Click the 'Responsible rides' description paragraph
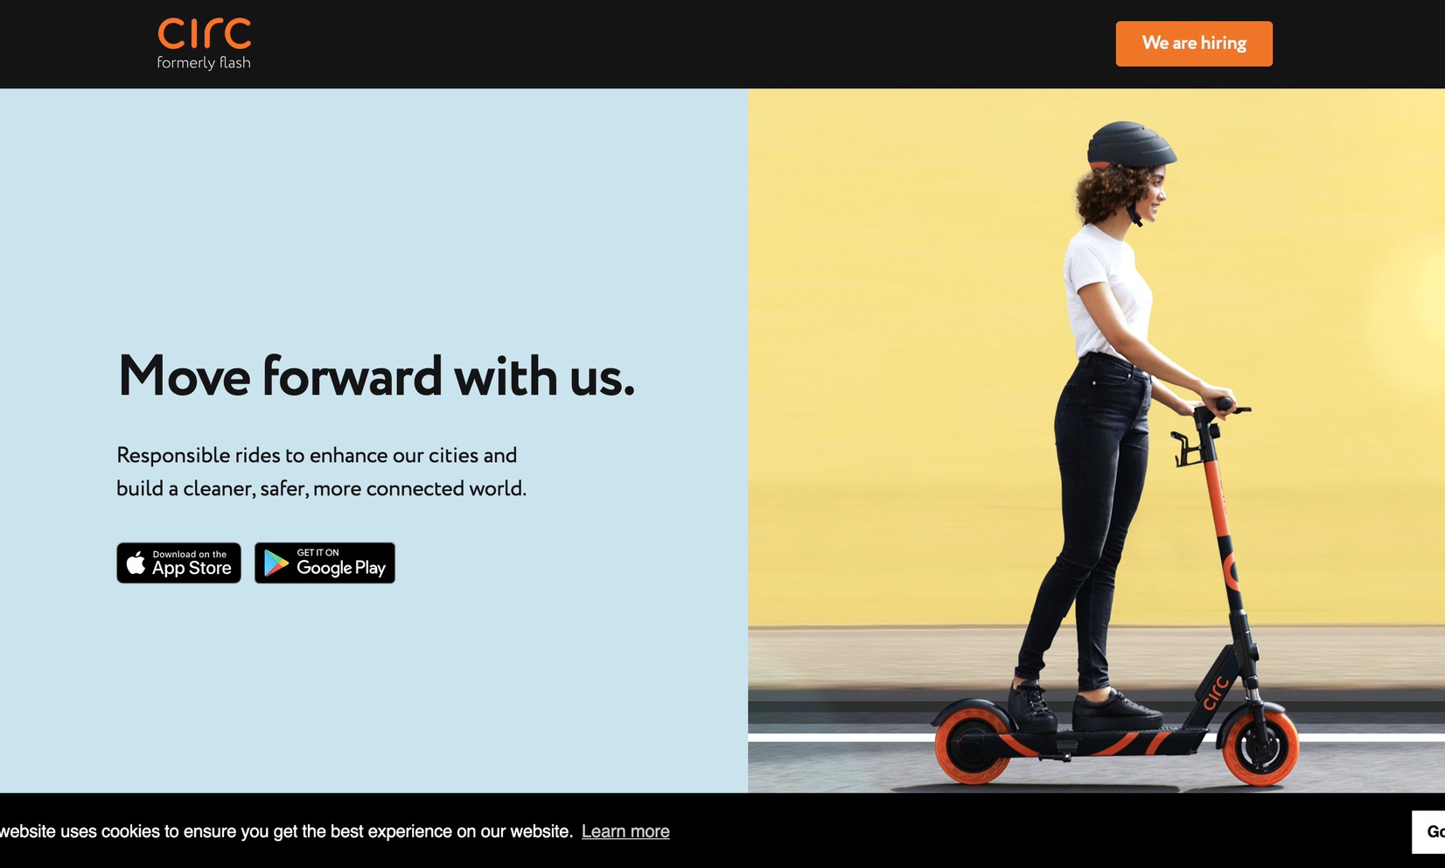Image resolution: width=1445 pixels, height=868 pixels. coord(321,472)
